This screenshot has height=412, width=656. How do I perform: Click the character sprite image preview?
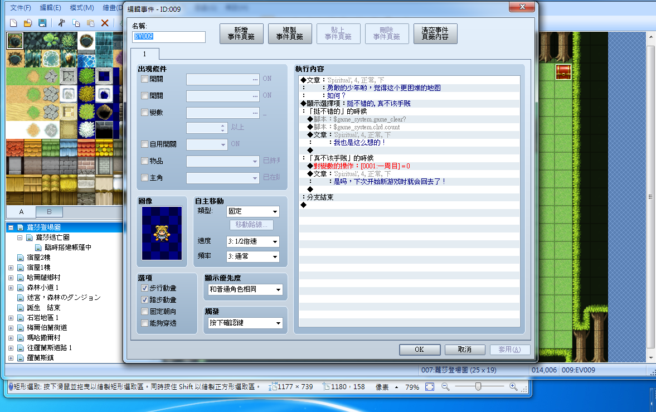point(162,233)
